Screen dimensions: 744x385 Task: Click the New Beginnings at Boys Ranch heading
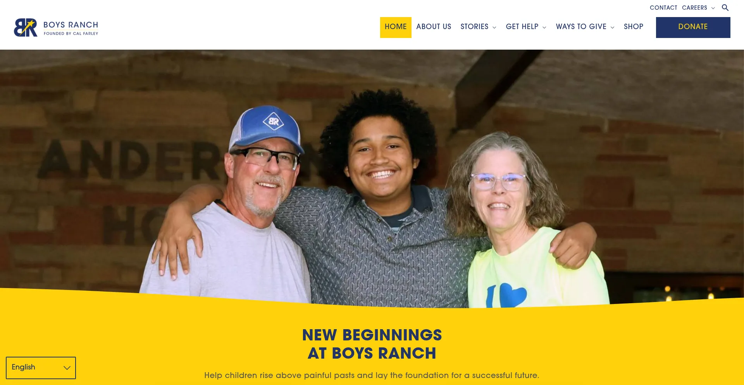click(372, 344)
